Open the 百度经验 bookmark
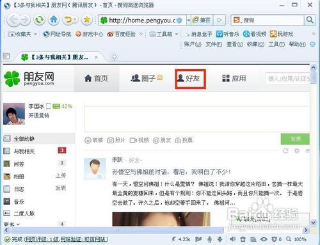This screenshot has width=320, height=245. tap(122, 34)
